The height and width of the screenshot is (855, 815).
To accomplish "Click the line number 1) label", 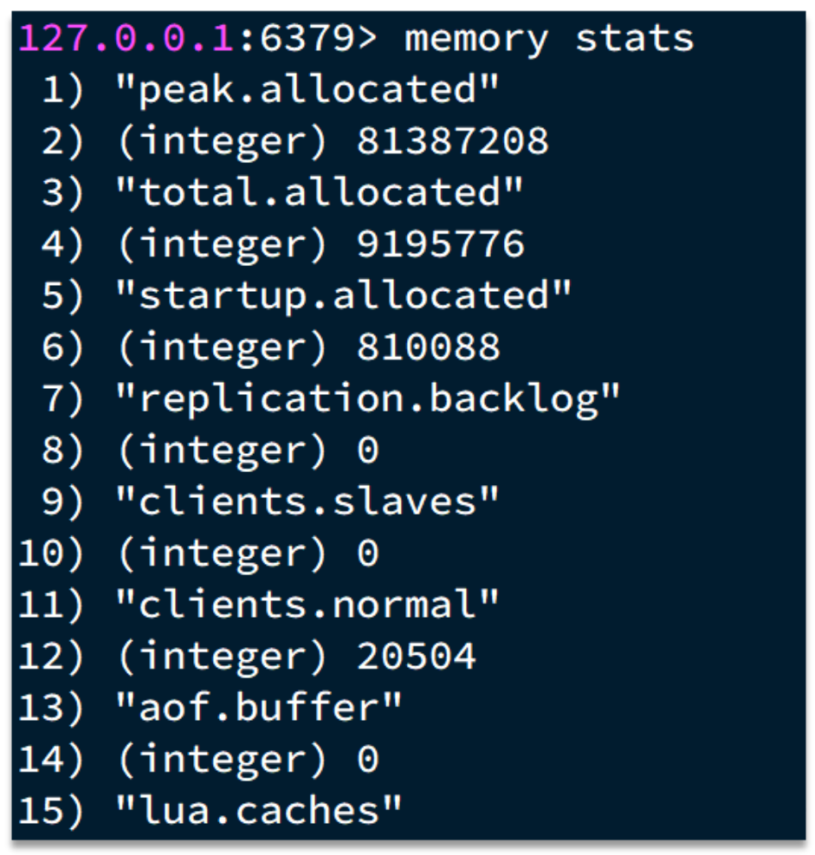I will coord(62,92).
